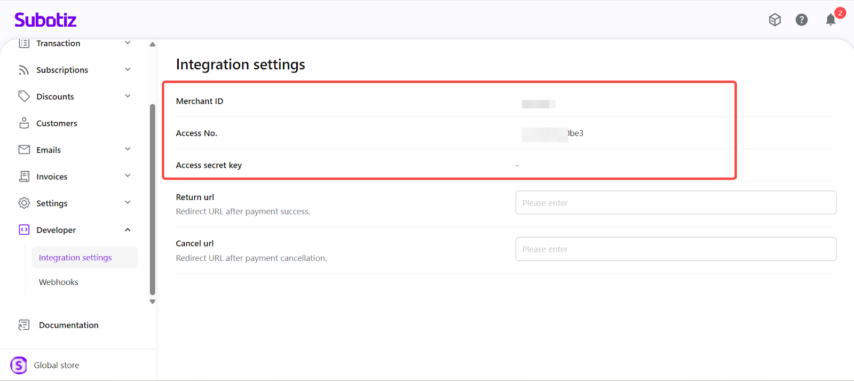Click the Settings gear icon in sidebar
Screen dimensions: 854x381
click(24, 203)
